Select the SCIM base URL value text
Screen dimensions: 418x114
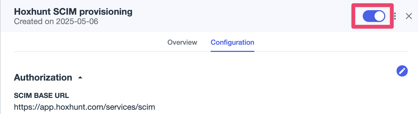coord(85,107)
